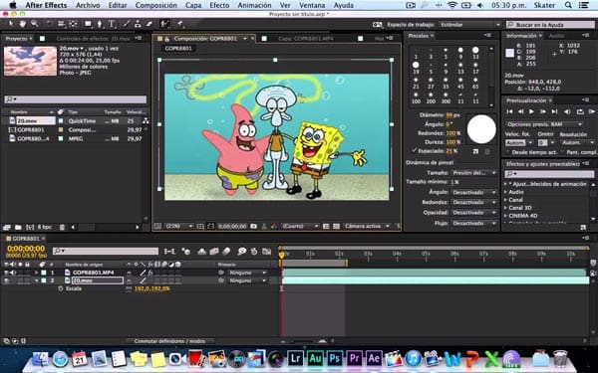Screen dimensions: 598x373
Task: Enable Desde tiempo act. checkbox
Action: tap(507, 152)
